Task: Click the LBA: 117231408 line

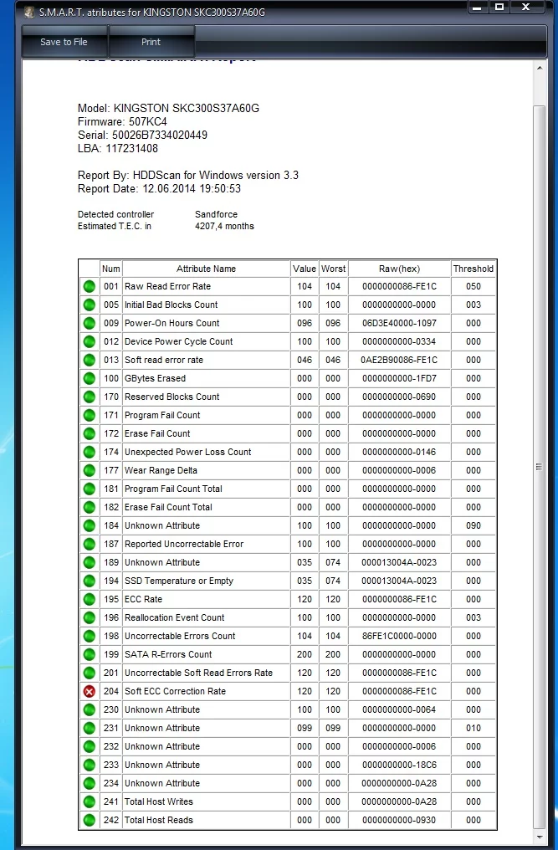Action: 118,148
